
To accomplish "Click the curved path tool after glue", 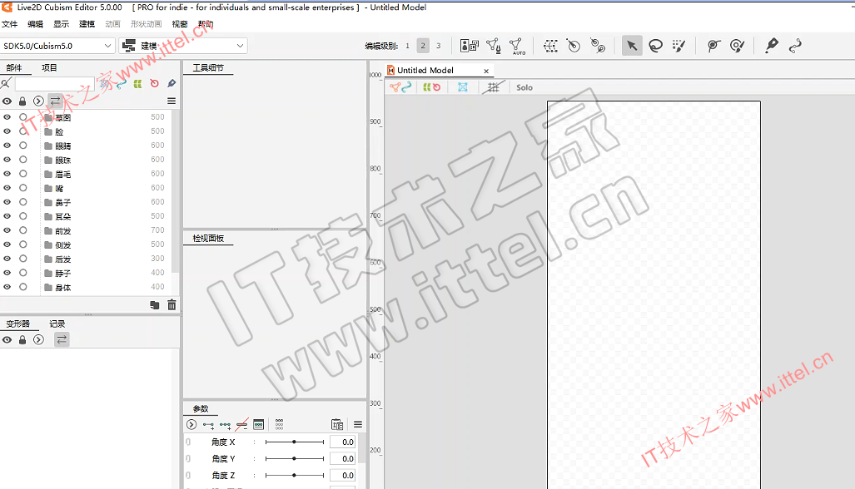I will pyautogui.click(x=795, y=46).
